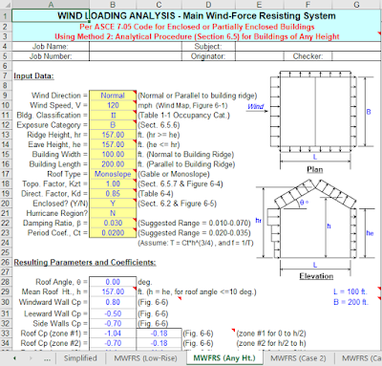Screen dimensions: 382x366
Task: Open the Simplified sheet tab
Action: coord(80,358)
